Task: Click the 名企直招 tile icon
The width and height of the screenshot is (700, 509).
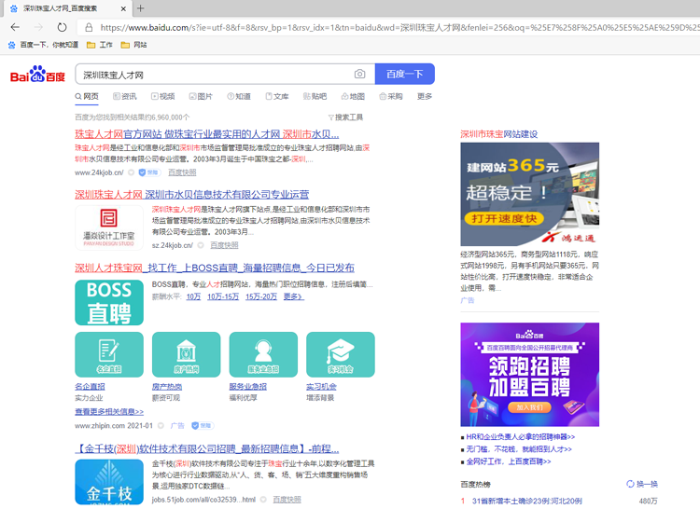Action: point(109,355)
